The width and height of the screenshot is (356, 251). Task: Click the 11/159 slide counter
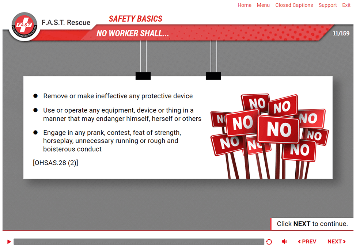tap(341, 34)
